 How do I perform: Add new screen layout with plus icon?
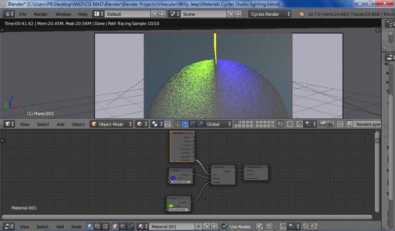pyautogui.click(x=155, y=14)
